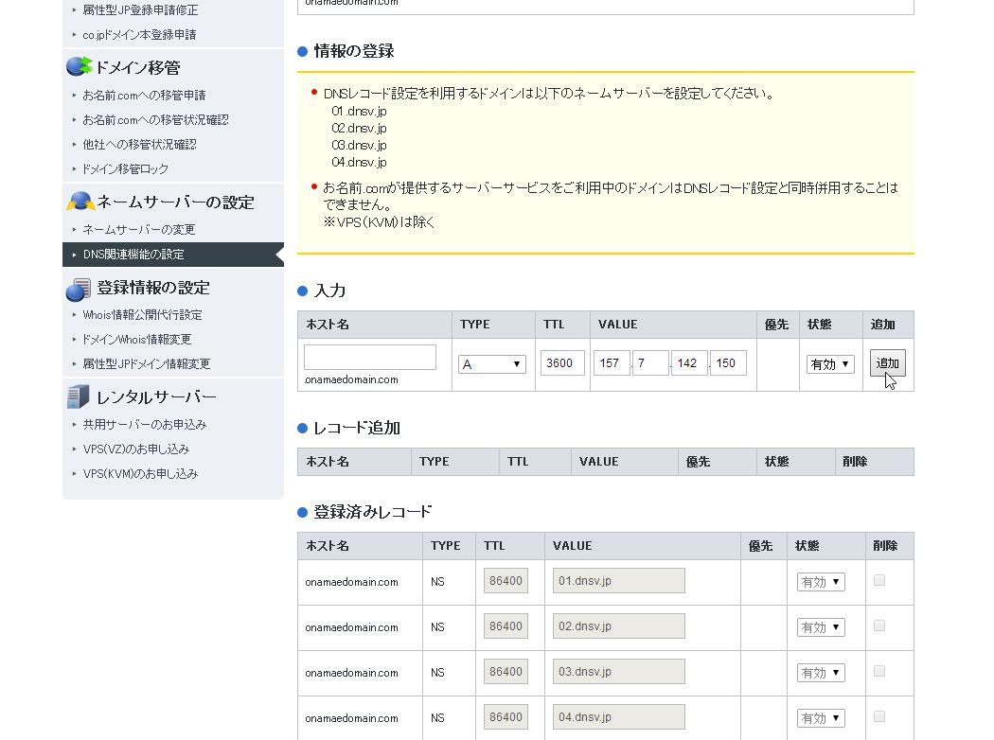This screenshot has height=740, width=994.
Task: Open お名前.comへの移管状況確認 link
Action: tap(155, 120)
